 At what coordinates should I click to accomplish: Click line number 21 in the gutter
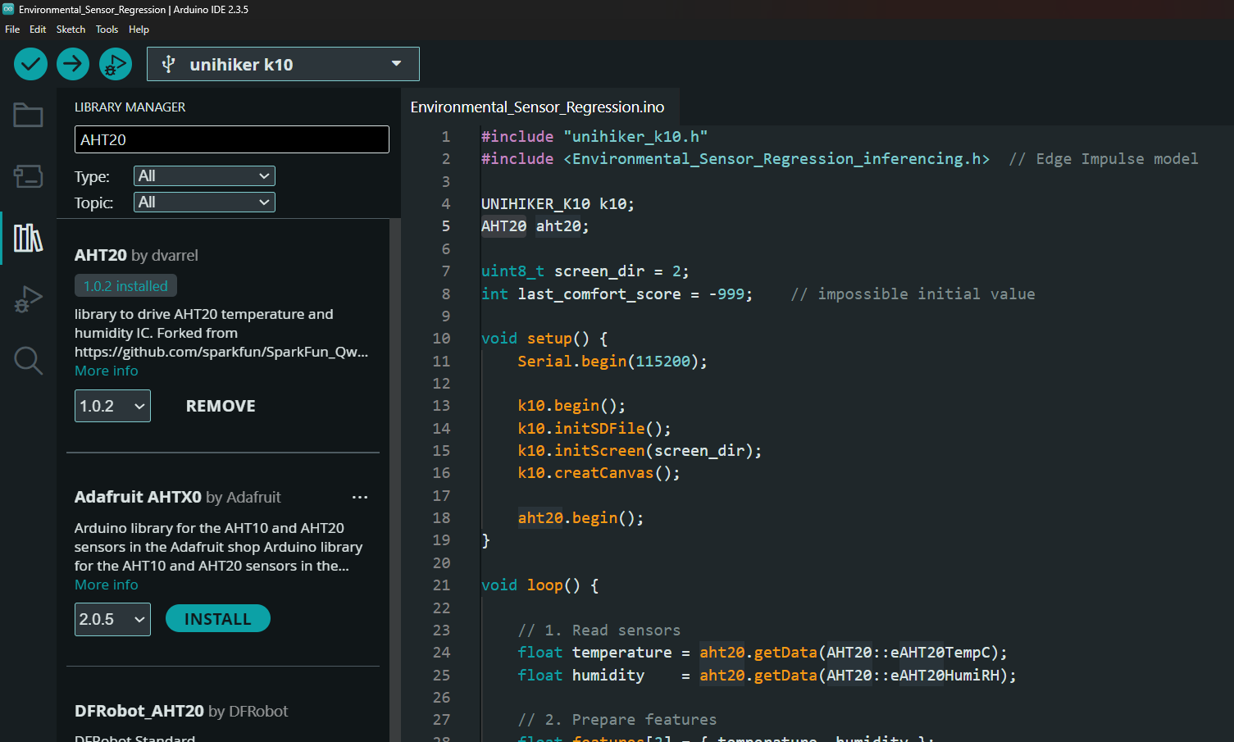[x=441, y=585]
